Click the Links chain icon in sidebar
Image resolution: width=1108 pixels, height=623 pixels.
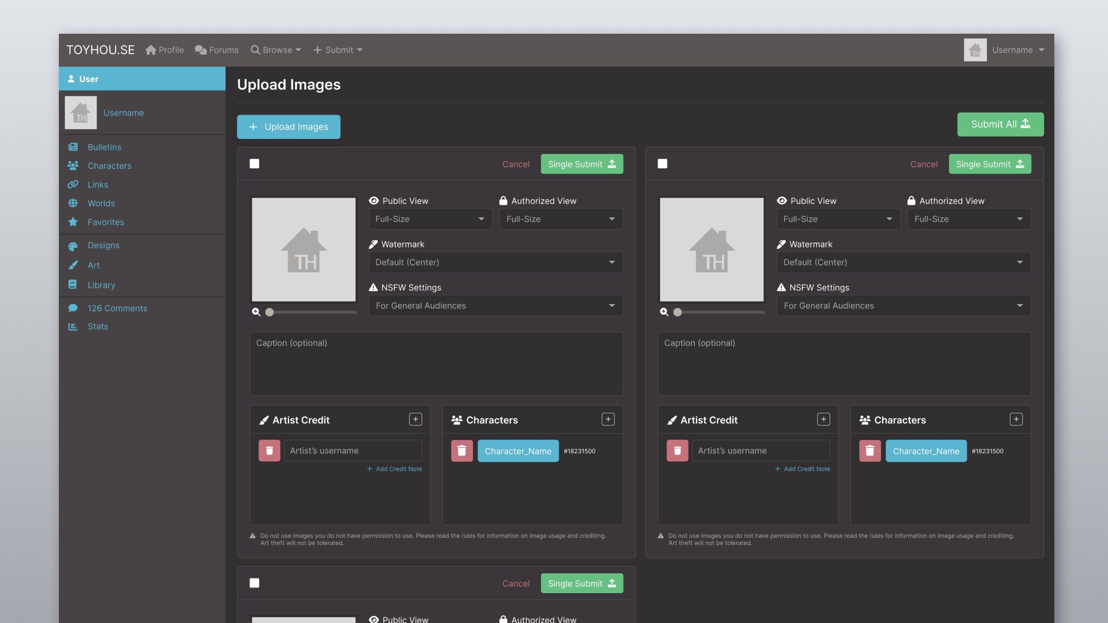(x=73, y=184)
